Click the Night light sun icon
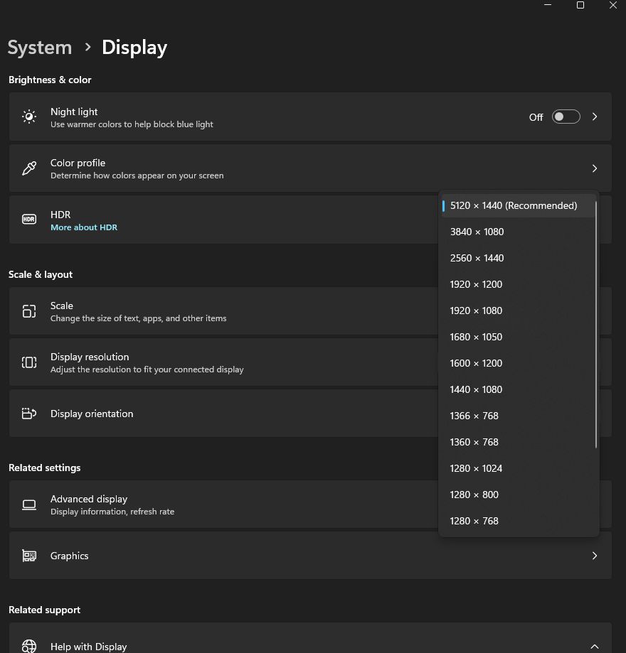The width and height of the screenshot is (626, 653). 29,117
